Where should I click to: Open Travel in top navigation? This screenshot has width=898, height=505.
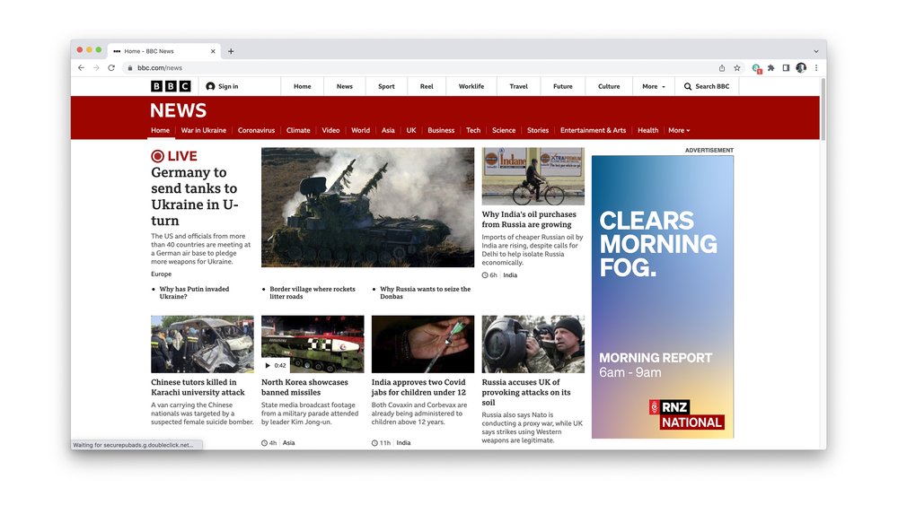518,86
